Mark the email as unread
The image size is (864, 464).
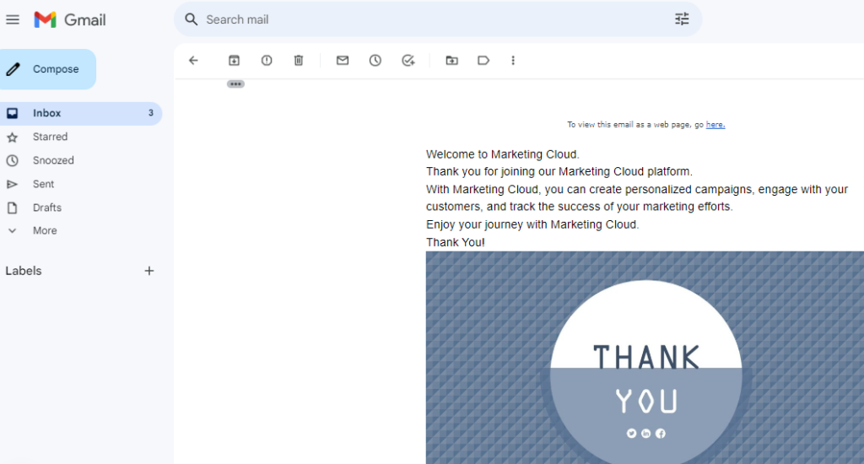click(x=343, y=61)
